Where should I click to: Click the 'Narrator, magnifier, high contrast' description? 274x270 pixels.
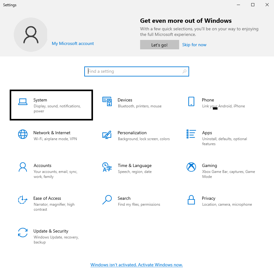click(54, 207)
